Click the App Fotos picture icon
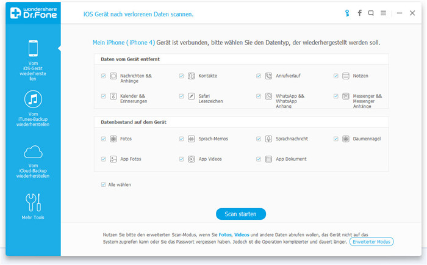The height and width of the screenshot is (265, 427). [113, 159]
